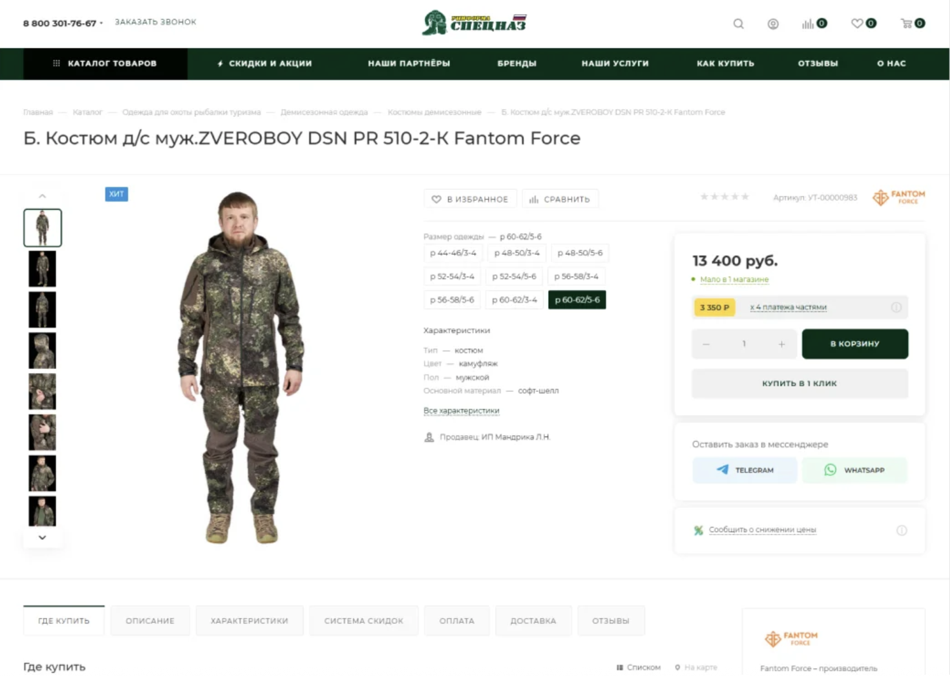Screen dimensions: 950x676
Task: Click the Telegram messenger order button
Action: pyautogui.click(x=744, y=470)
